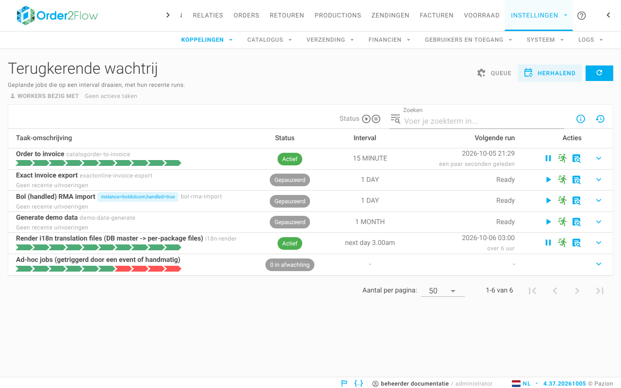Click Order to invoice run history bar
The height and width of the screenshot is (388, 621).
(98, 163)
